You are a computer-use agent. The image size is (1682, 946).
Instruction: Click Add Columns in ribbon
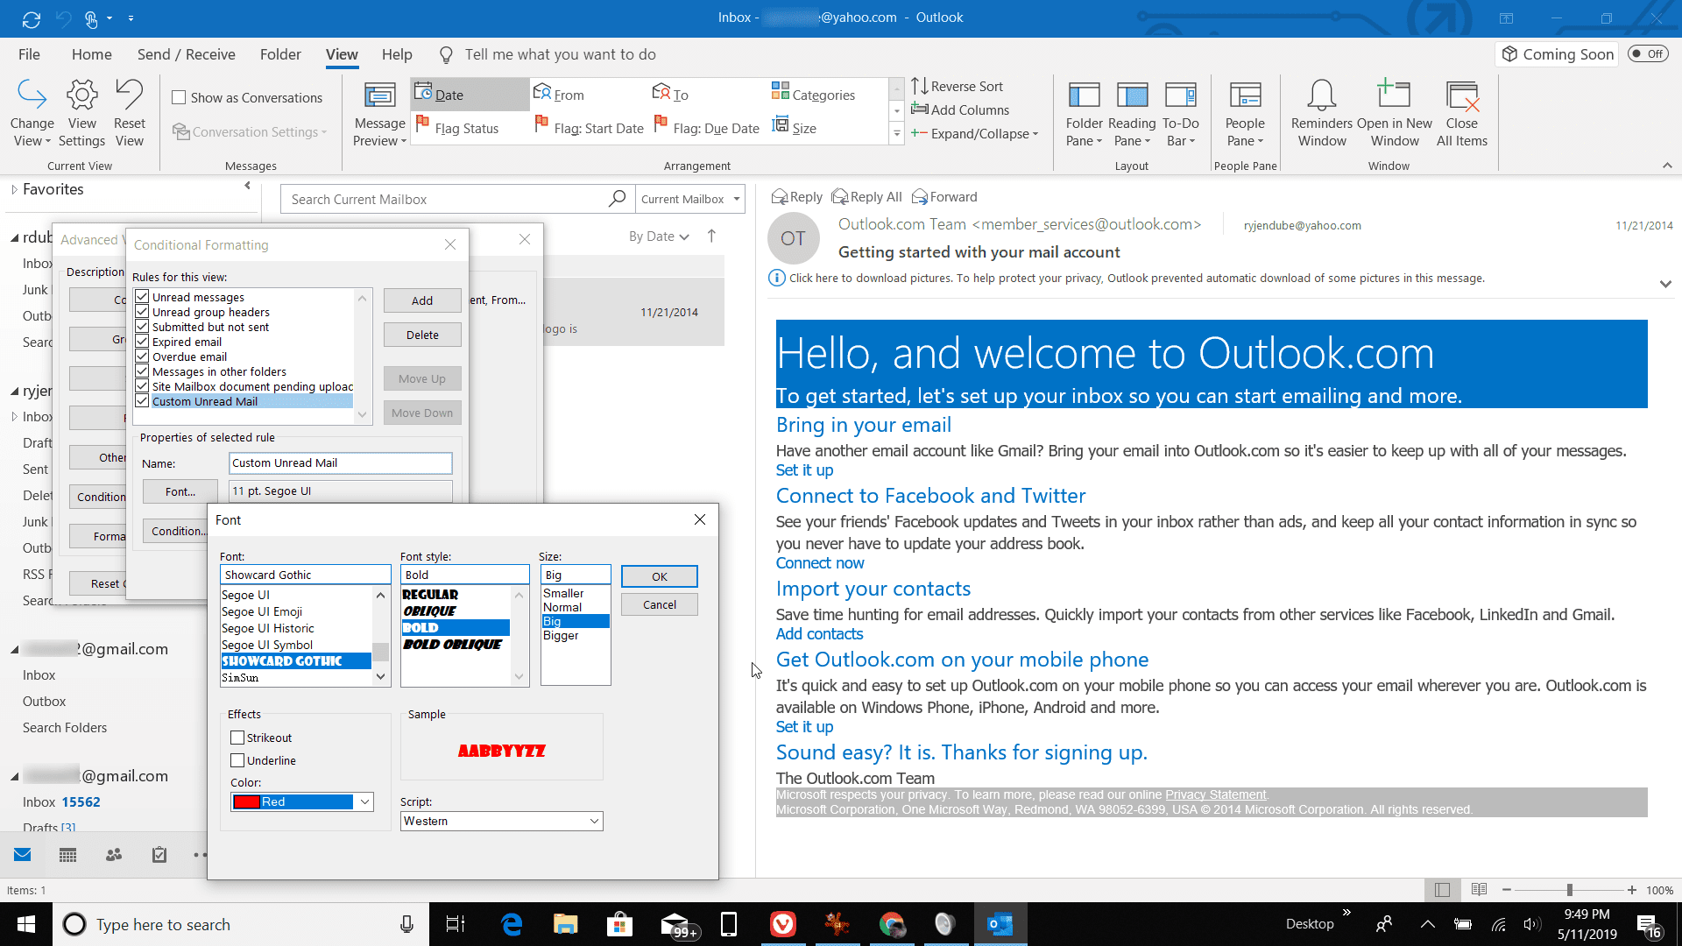point(960,109)
